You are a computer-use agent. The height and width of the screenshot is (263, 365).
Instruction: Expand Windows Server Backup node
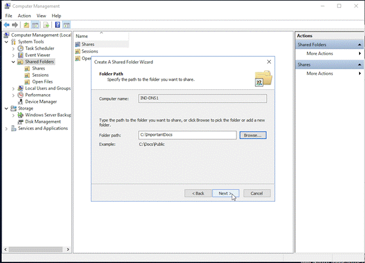(x=13, y=116)
